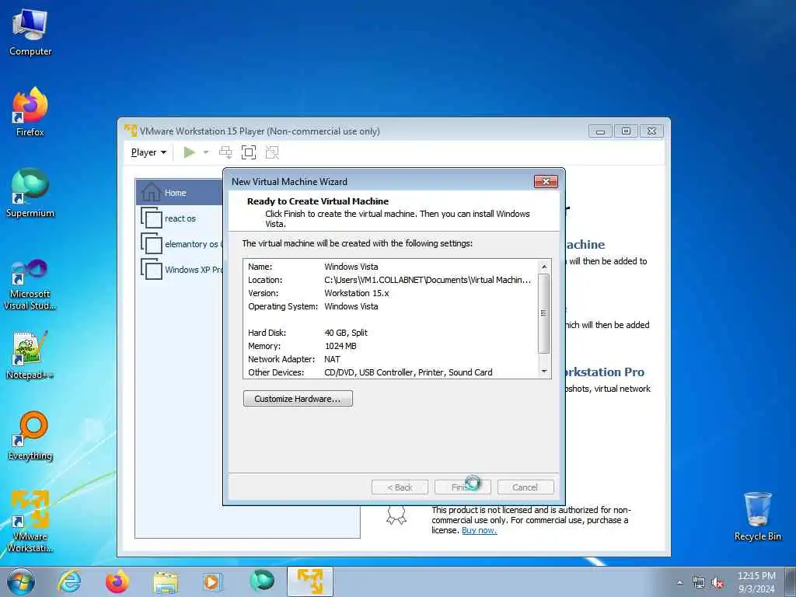Click Microsoft Visual Studio desktop shortcut
Screen dimensions: 796x597
point(30,285)
